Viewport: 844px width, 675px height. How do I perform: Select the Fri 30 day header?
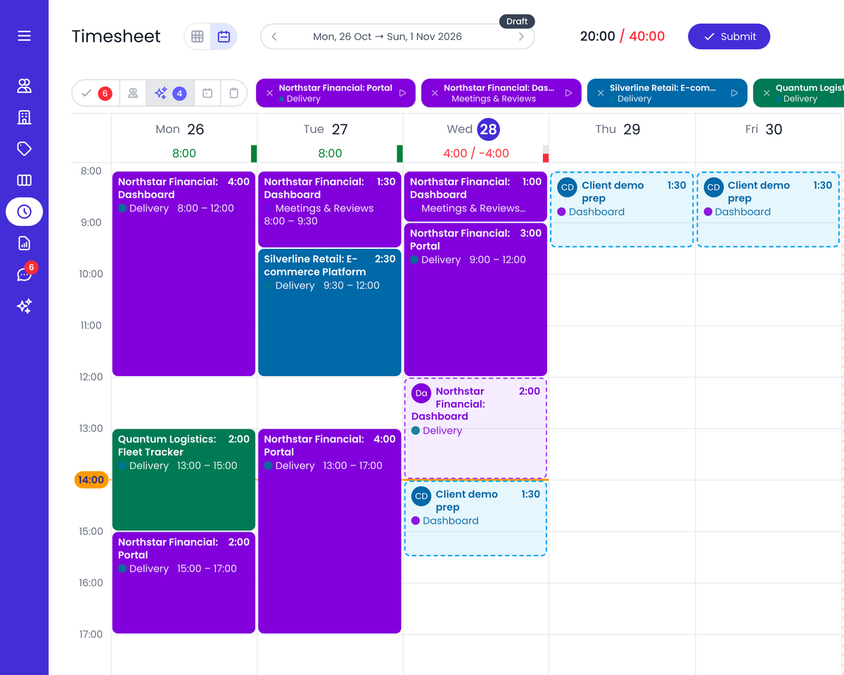tap(764, 129)
